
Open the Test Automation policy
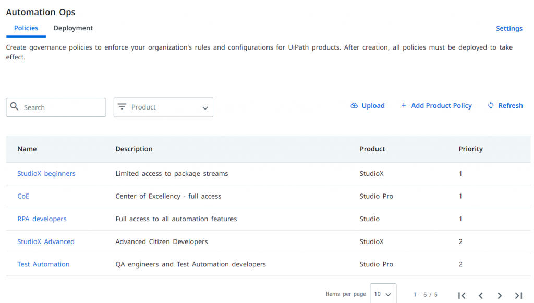click(43, 264)
